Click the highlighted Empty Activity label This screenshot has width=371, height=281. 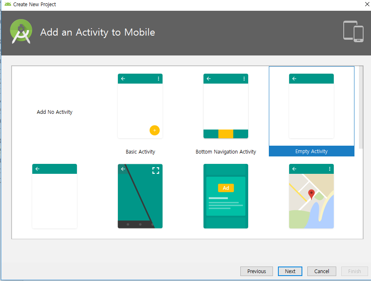[x=311, y=151]
